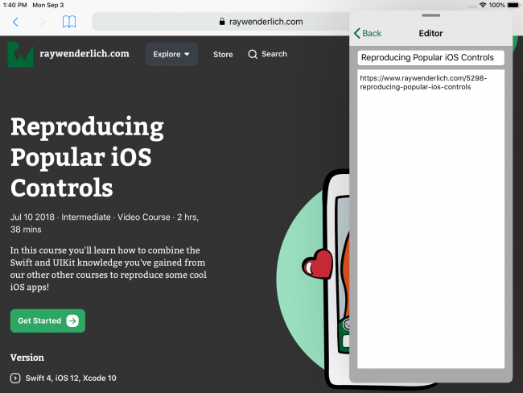The width and height of the screenshot is (523, 393).
Task: Tap the grabber handle atop Editor panel
Action: [430, 15]
